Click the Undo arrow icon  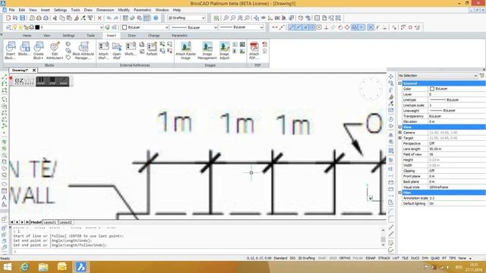109,18
